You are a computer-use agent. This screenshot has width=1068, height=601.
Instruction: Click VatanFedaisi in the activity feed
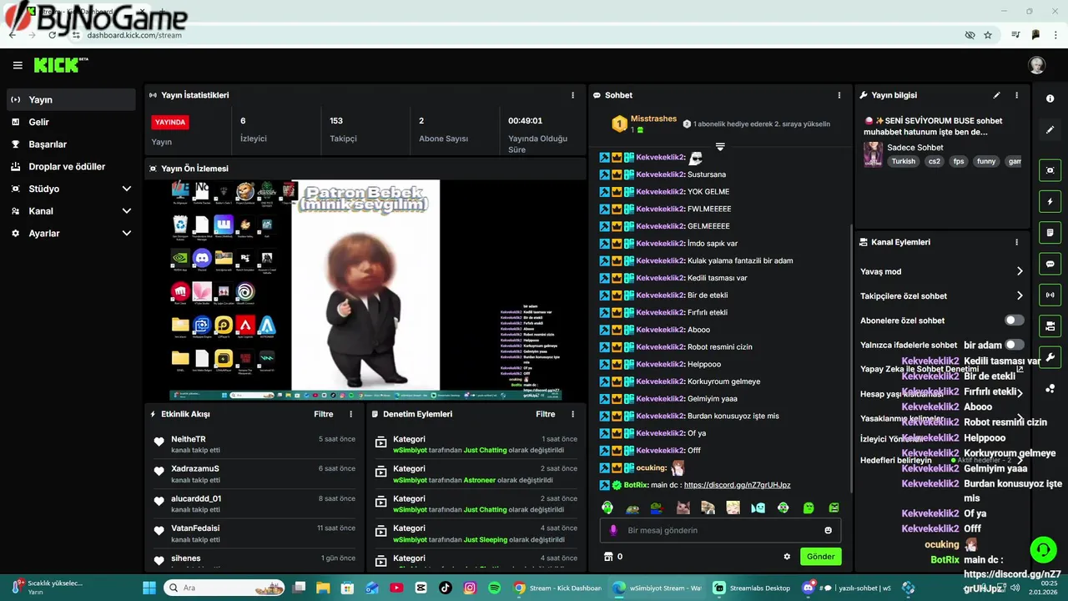tap(195, 528)
